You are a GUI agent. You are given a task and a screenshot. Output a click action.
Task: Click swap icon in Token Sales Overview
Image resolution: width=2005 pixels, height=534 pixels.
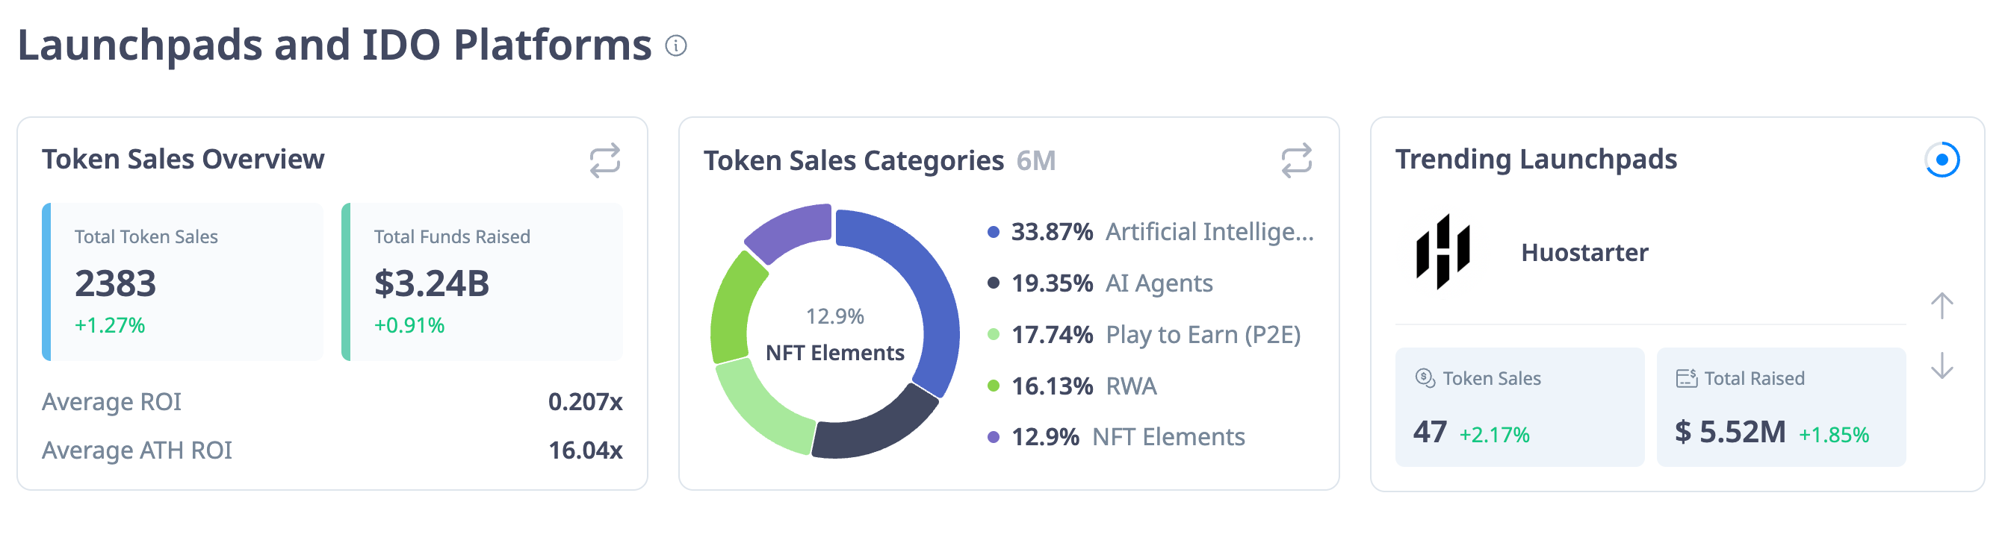coord(604,160)
